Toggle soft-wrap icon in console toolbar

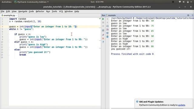pos(107,26)
